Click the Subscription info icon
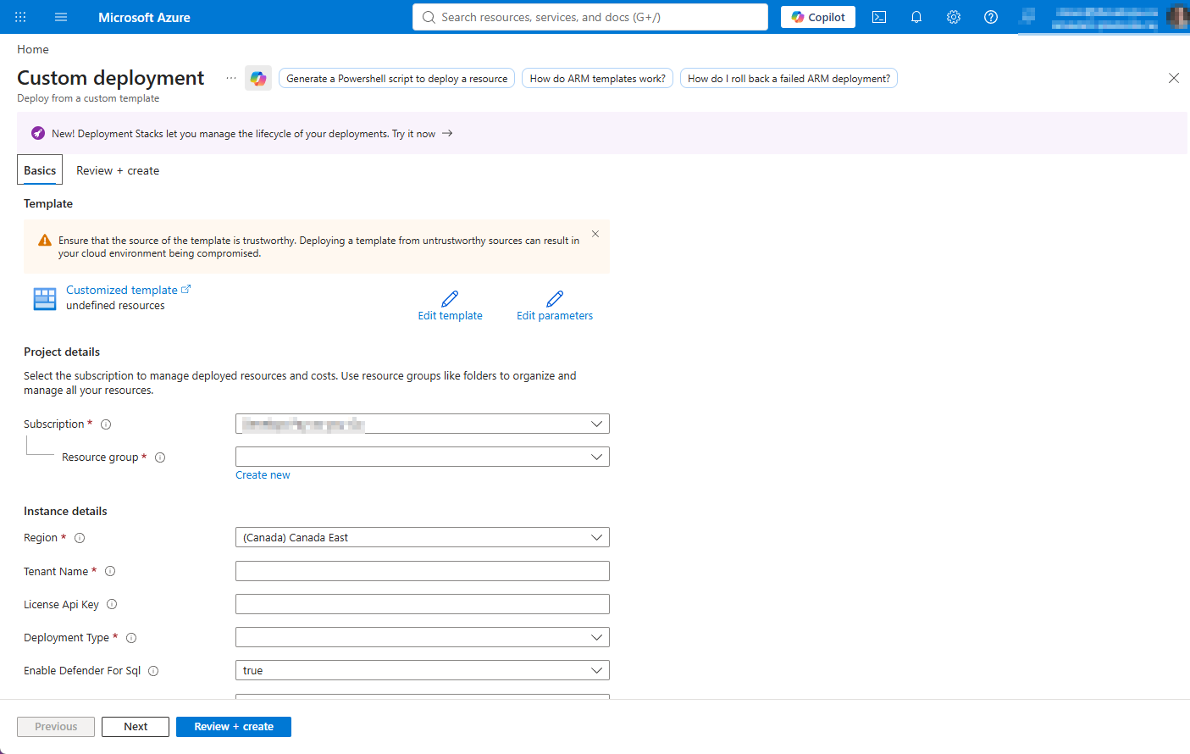1190x754 pixels. pos(106,424)
